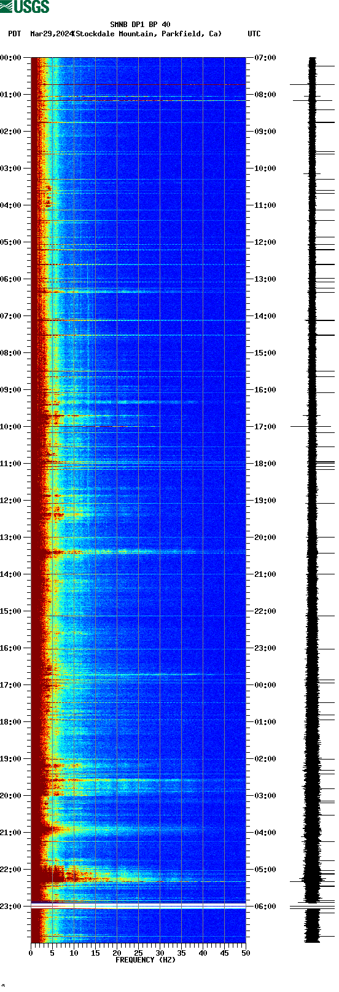Click the 21:00 UTC label on right axis
This screenshot has width=339, height=992.
pos(265,574)
